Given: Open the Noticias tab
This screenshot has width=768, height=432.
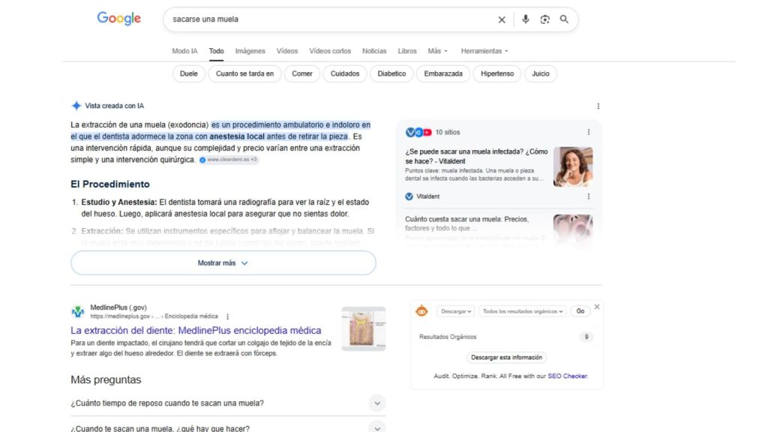Looking at the screenshot, I should [374, 51].
